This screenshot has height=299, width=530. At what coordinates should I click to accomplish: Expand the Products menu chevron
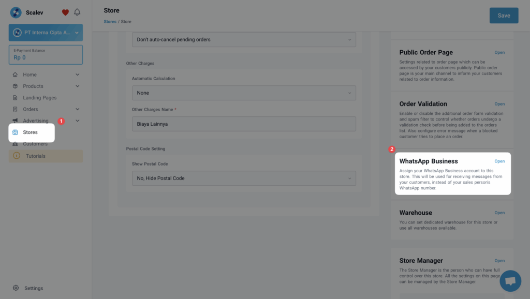point(78,86)
